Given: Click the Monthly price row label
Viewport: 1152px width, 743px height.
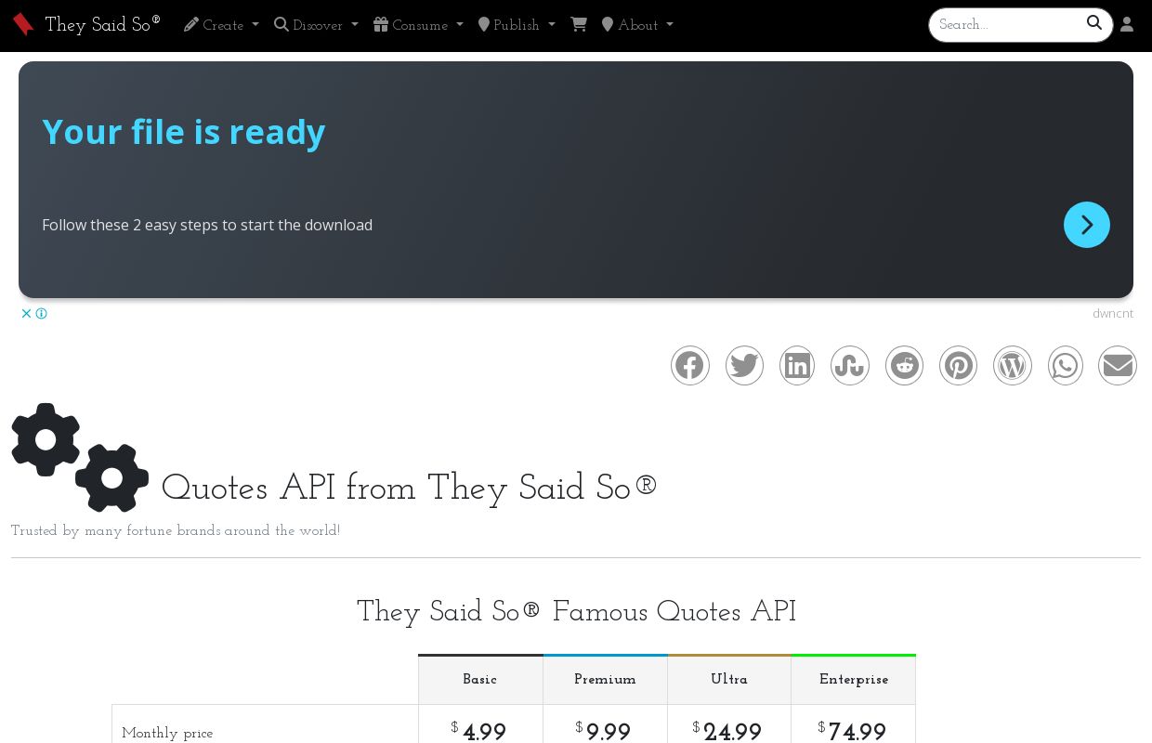Looking at the screenshot, I should (167, 734).
